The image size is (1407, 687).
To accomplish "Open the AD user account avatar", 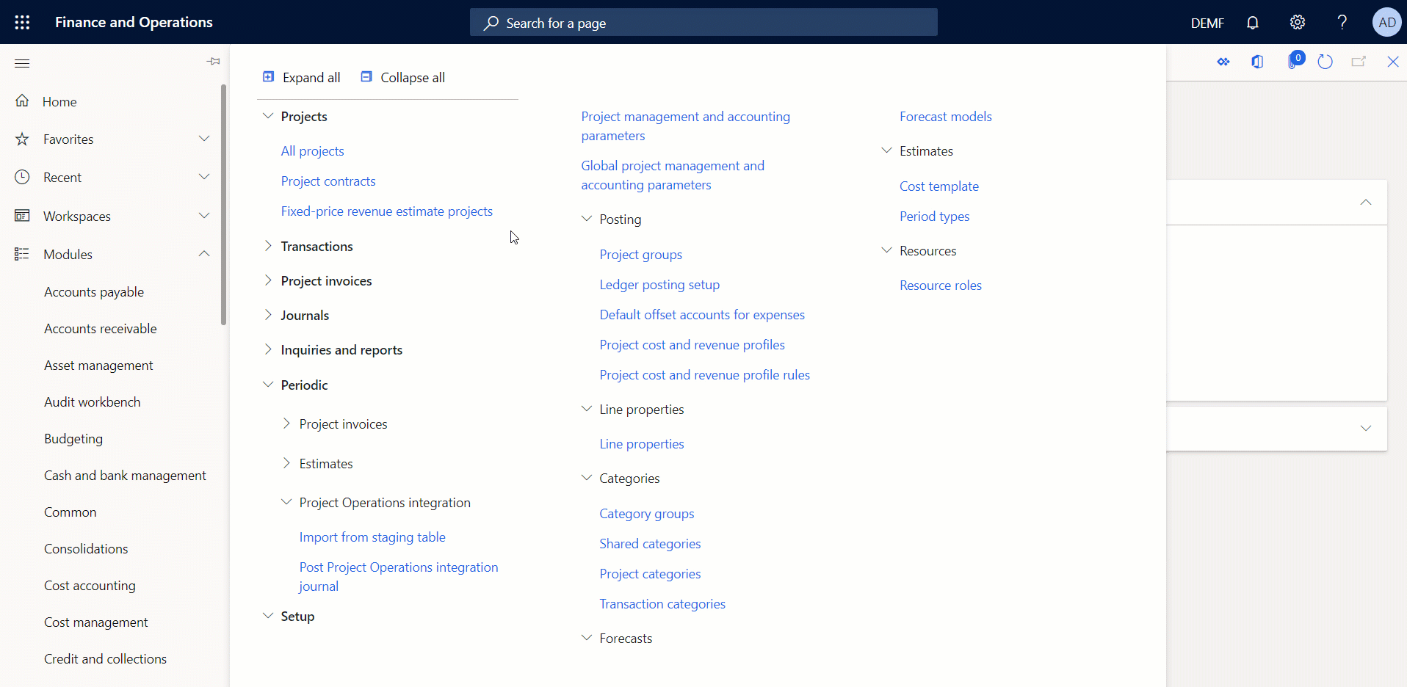I will tap(1387, 22).
